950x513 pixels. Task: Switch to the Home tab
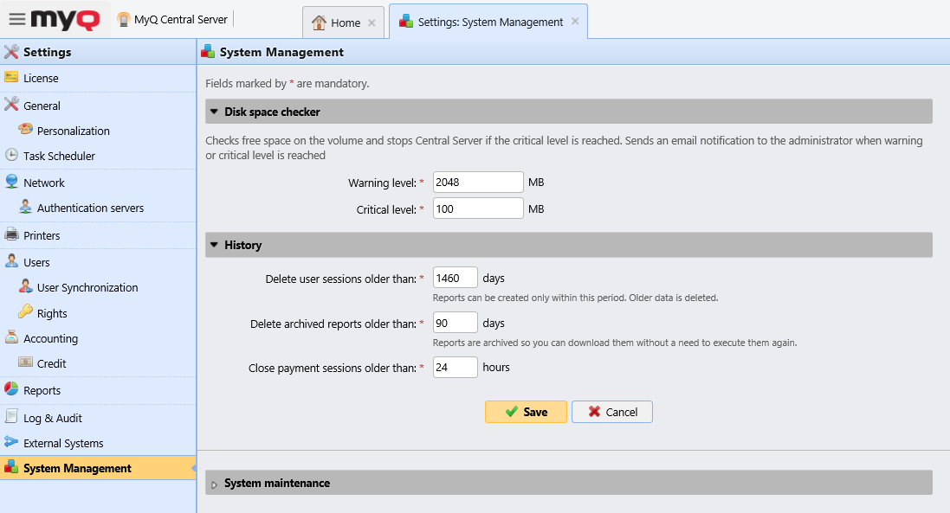(343, 22)
